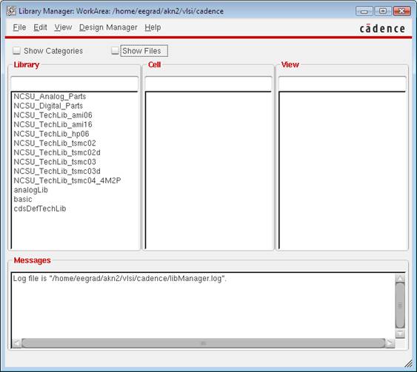417x372 pixels.
Task: Click the Messages scroll left arrow
Action: (16, 343)
